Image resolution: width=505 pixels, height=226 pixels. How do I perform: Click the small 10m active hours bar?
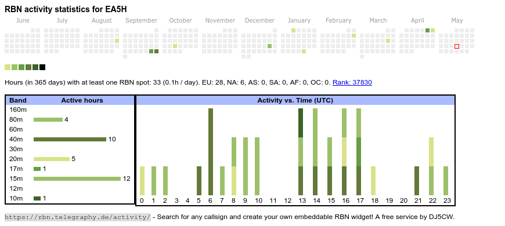click(37, 198)
